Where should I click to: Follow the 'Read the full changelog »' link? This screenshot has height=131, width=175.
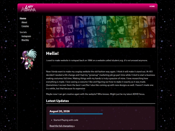click(62, 126)
